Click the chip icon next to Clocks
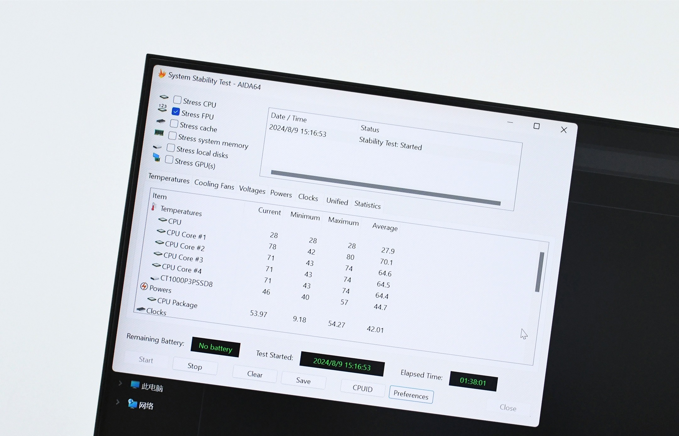This screenshot has width=679, height=436. (x=141, y=310)
